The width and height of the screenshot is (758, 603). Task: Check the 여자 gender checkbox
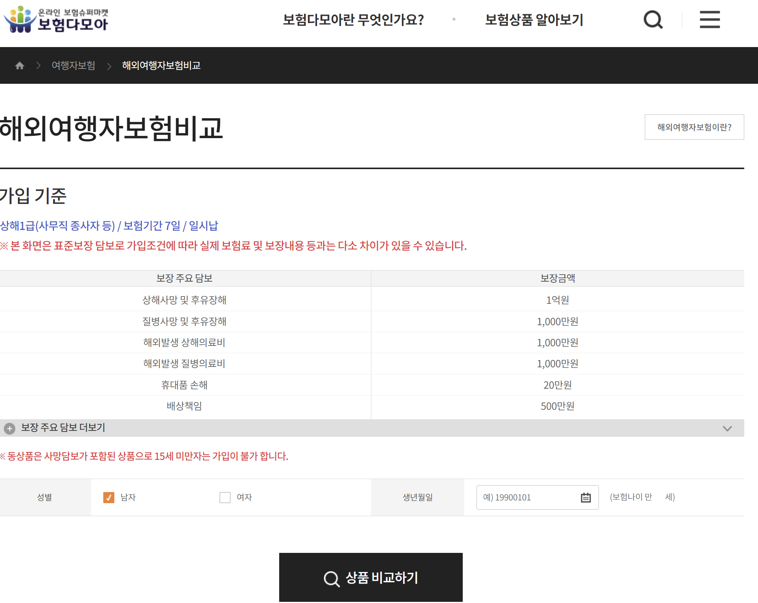coord(225,497)
